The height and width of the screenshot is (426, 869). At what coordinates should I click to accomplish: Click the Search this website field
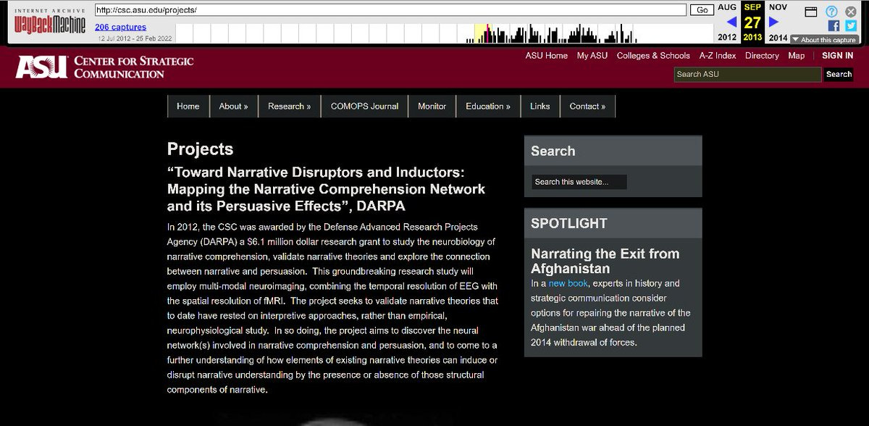pyautogui.click(x=579, y=182)
